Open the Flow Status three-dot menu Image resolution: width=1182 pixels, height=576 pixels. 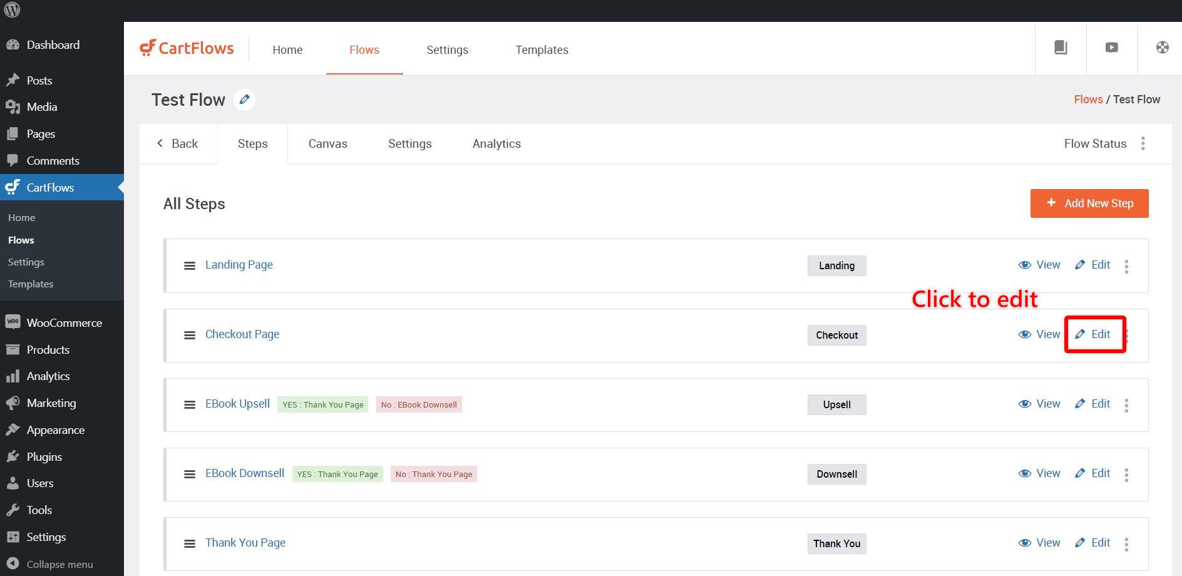[x=1143, y=144]
